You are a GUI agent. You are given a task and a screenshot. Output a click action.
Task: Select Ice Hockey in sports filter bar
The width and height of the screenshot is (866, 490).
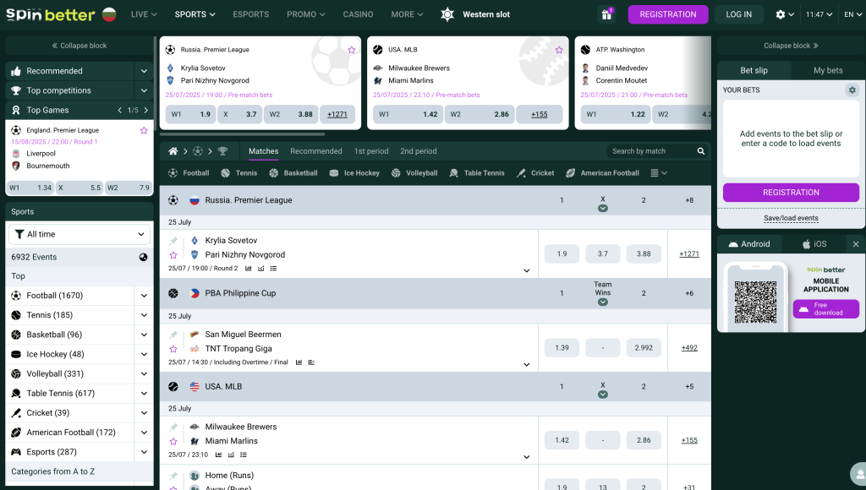pos(354,173)
